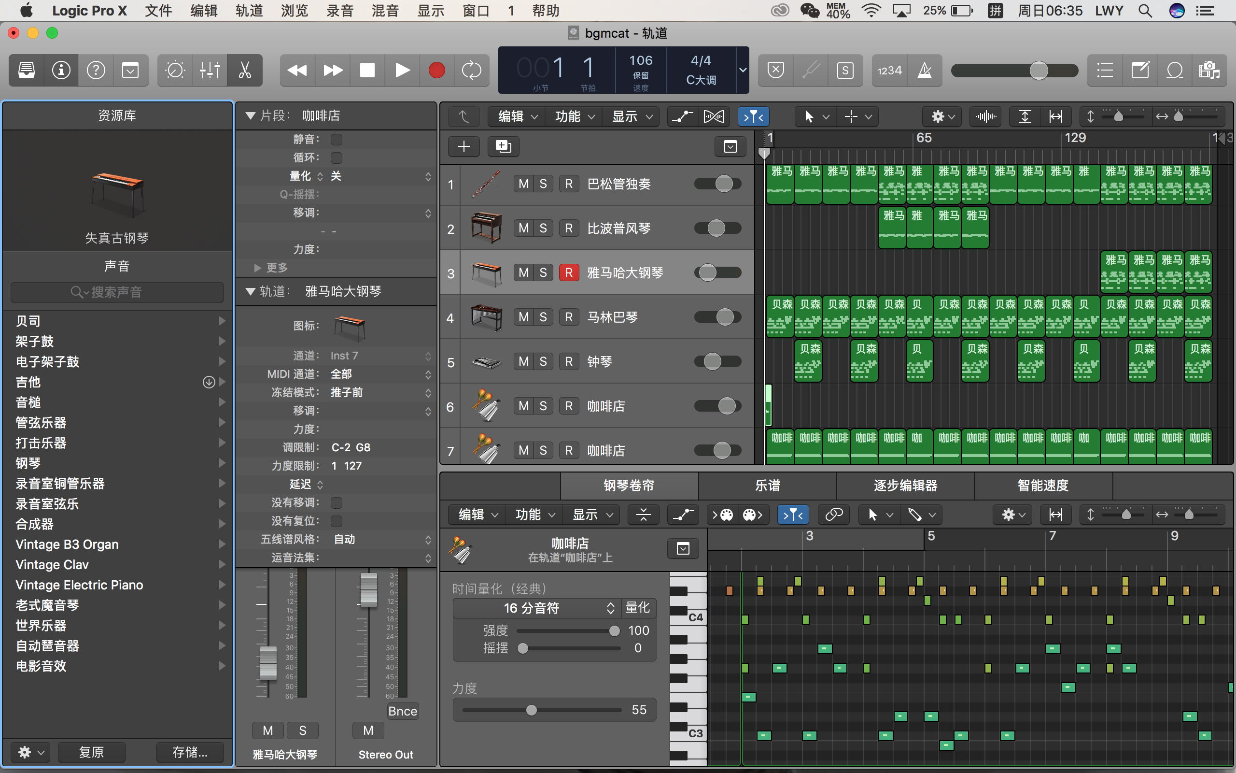Open the Note Pads icon
The image size is (1236, 773).
point(1140,70)
